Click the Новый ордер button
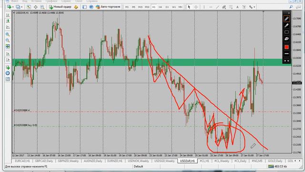Viewport: 305px width, 172px height. pyautogui.click(x=61, y=7)
